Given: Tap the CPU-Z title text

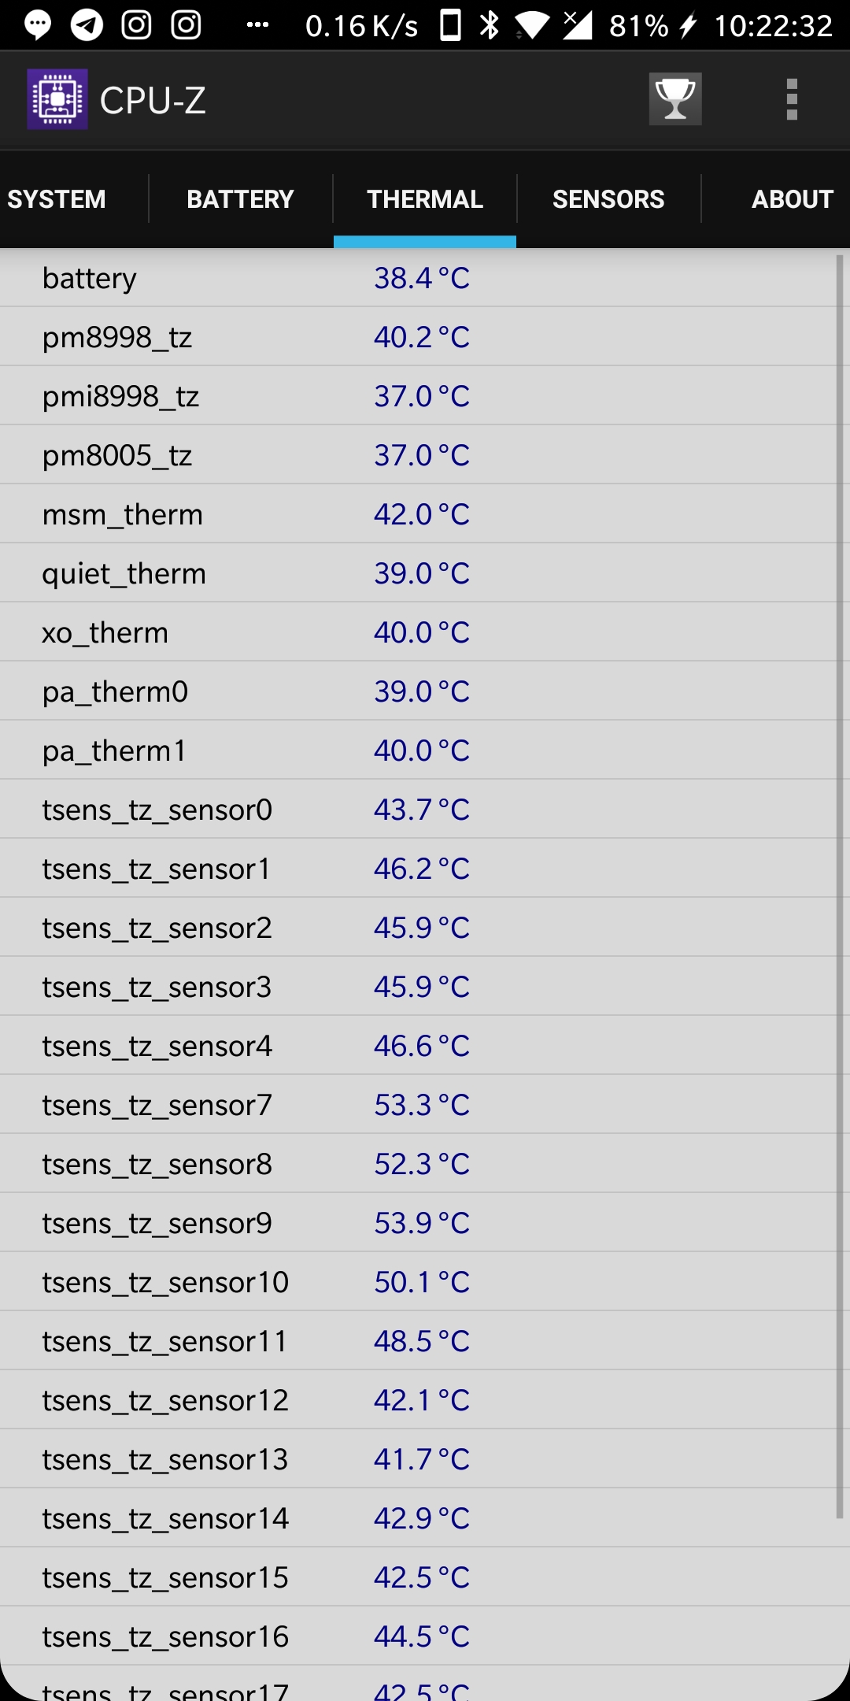Looking at the screenshot, I should click(x=153, y=101).
